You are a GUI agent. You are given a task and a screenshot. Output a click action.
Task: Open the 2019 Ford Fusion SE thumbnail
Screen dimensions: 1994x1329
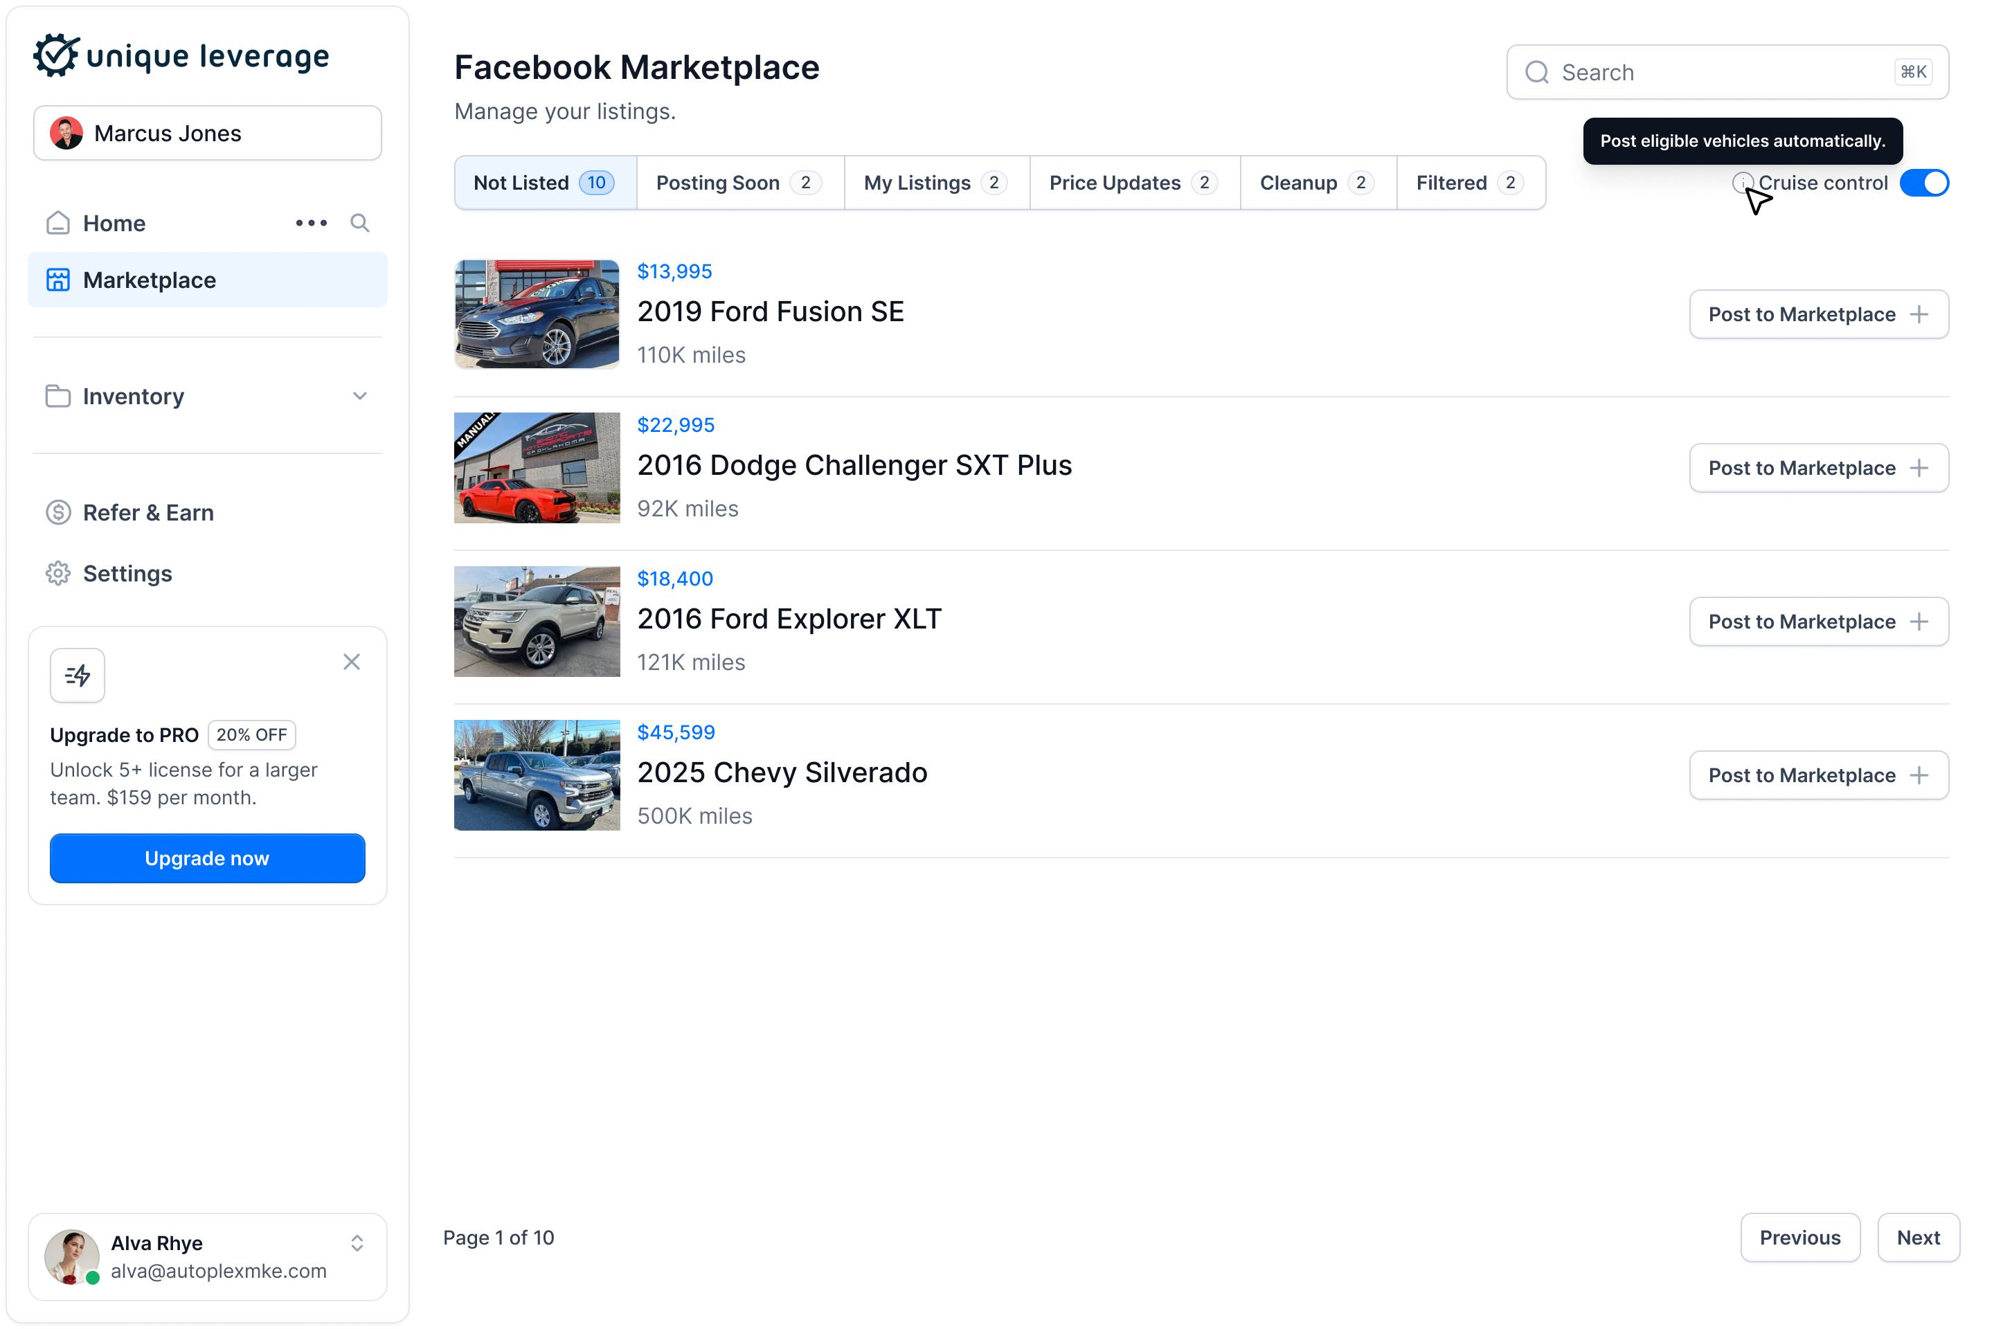537,314
